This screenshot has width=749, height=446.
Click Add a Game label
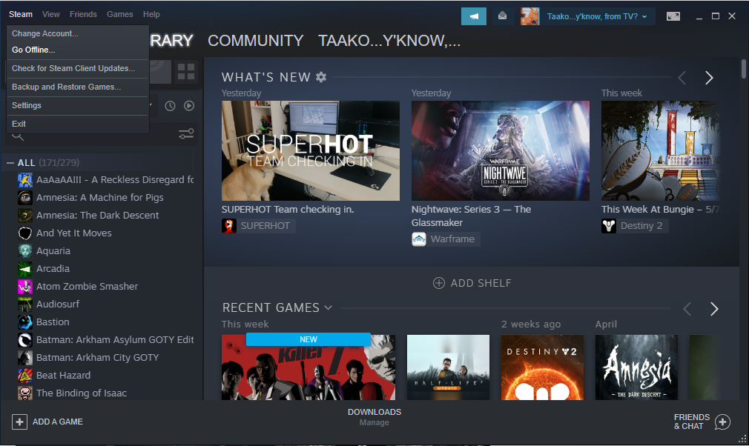coord(58,422)
